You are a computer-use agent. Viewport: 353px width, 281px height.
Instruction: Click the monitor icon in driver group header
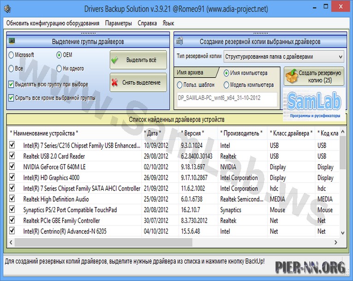[x=12, y=41]
